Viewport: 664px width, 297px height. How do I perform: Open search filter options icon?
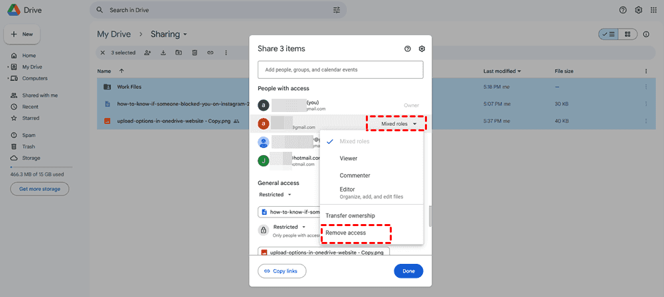pyautogui.click(x=337, y=10)
